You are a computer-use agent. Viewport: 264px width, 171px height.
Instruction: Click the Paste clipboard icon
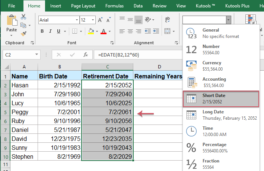point(12,21)
